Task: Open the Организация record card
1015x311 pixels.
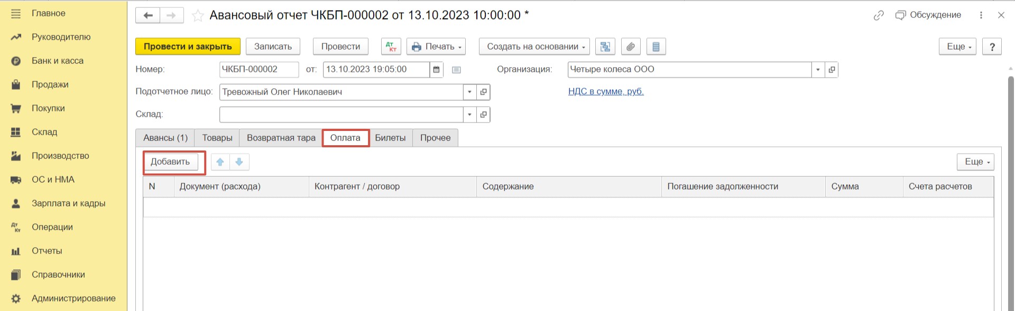Action: pyautogui.click(x=832, y=69)
